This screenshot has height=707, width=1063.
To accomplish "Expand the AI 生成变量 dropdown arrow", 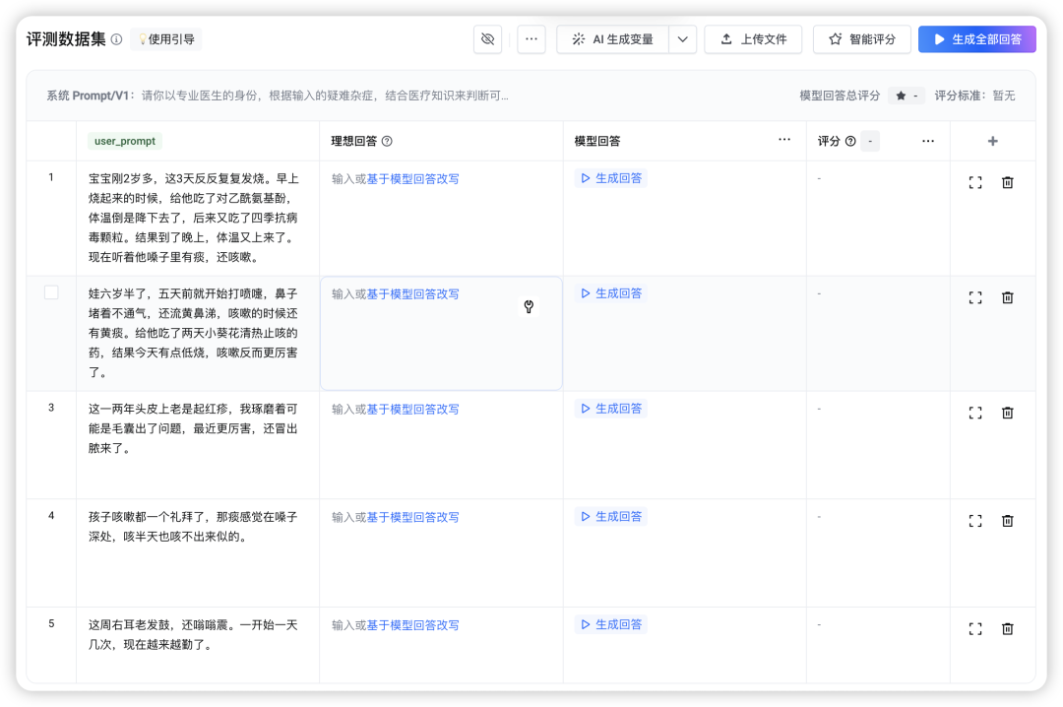I will click(x=683, y=39).
